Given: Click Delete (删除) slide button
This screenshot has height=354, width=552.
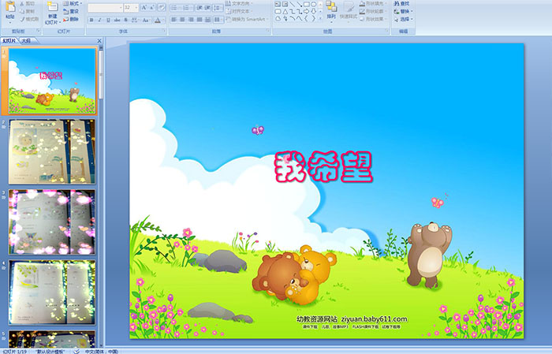Looking at the screenshot, I should [x=71, y=19].
